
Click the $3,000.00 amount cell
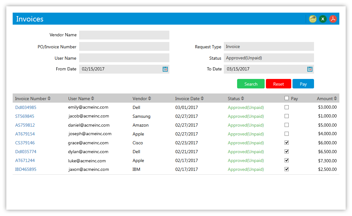click(327, 107)
